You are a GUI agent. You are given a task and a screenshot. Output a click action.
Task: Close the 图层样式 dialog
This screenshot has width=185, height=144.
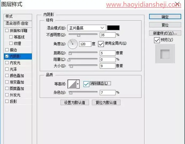177,4
